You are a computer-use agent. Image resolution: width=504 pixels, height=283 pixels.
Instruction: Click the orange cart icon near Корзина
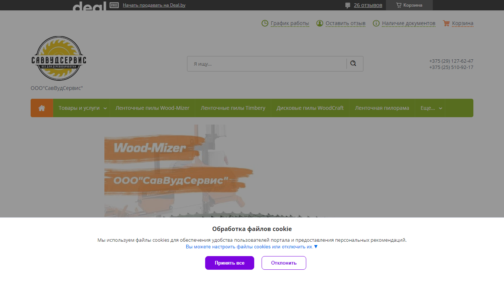446,23
